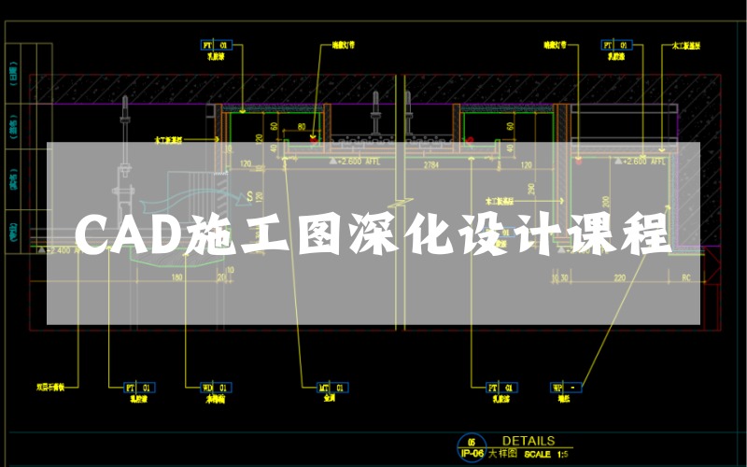Select the IP-06 sheet reference label
747x467 pixels.
(473, 454)
